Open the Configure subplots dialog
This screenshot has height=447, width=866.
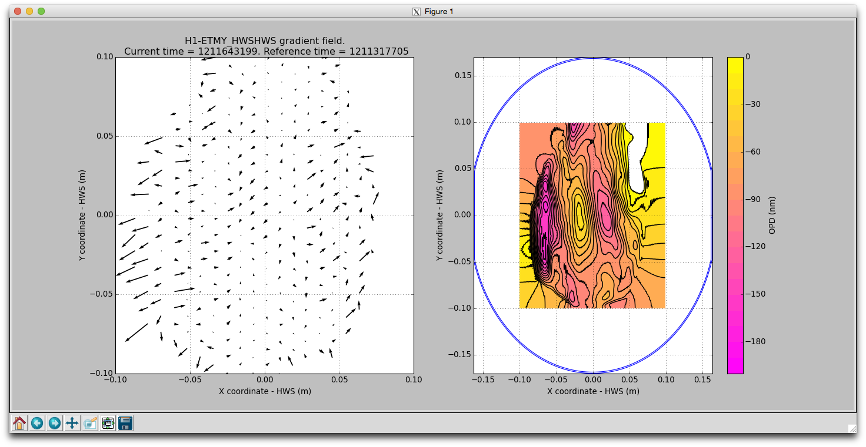pos(108,423)
